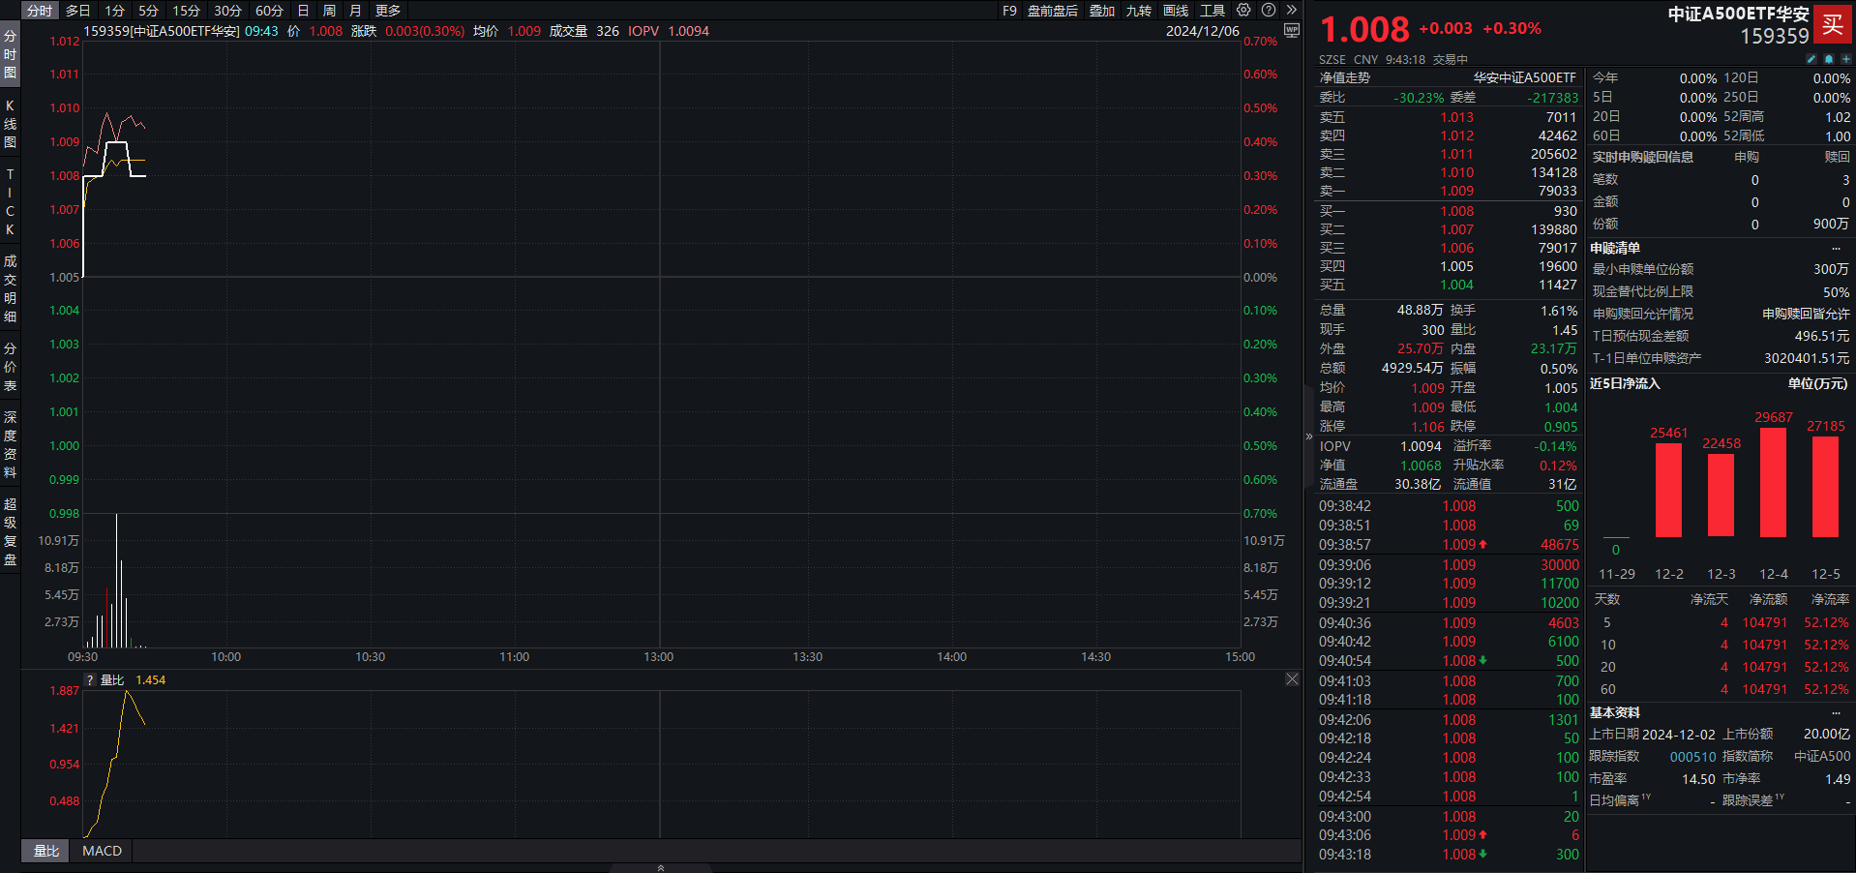Expand the toolbar with double-arrow chevron
1856x873 pixels.
coord(1291,11)
